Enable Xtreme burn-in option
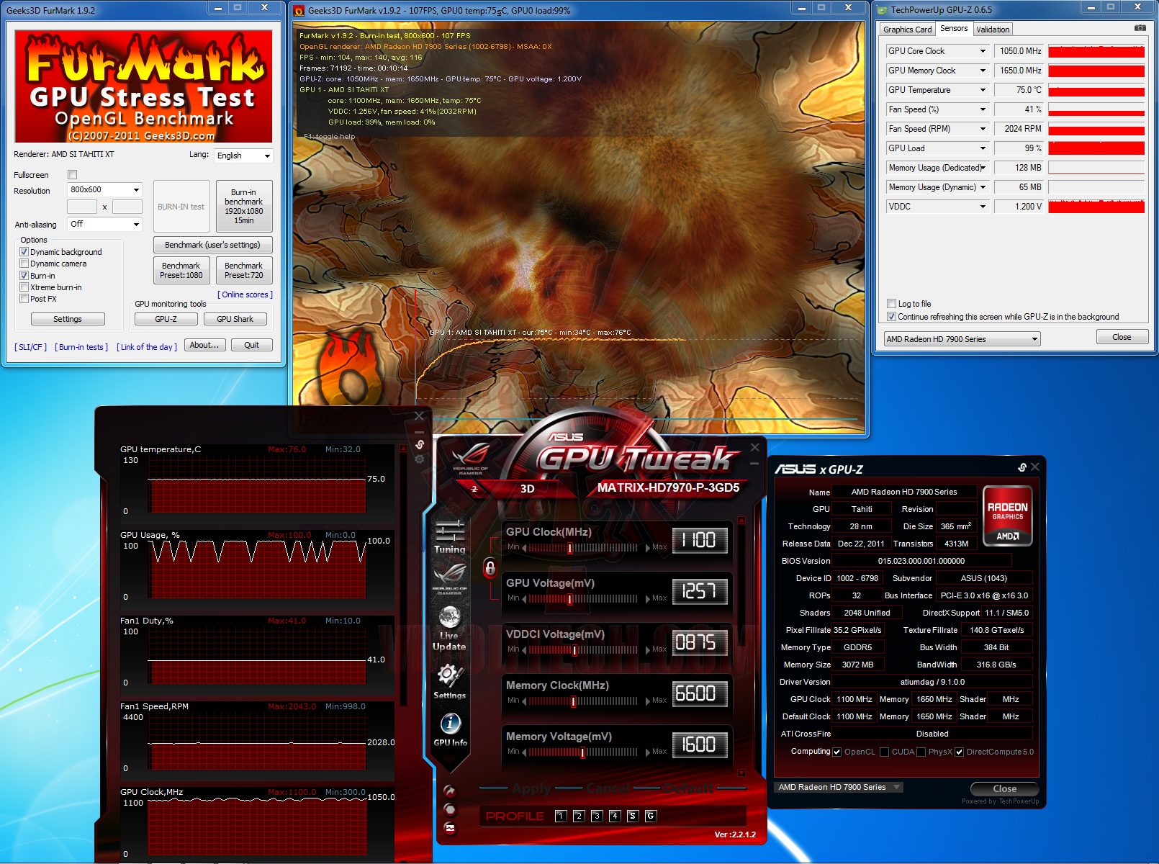1159x864 pixels. (24, 287)
